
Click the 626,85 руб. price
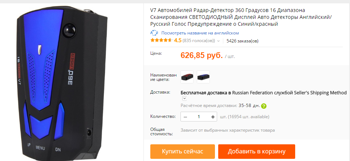202,55
